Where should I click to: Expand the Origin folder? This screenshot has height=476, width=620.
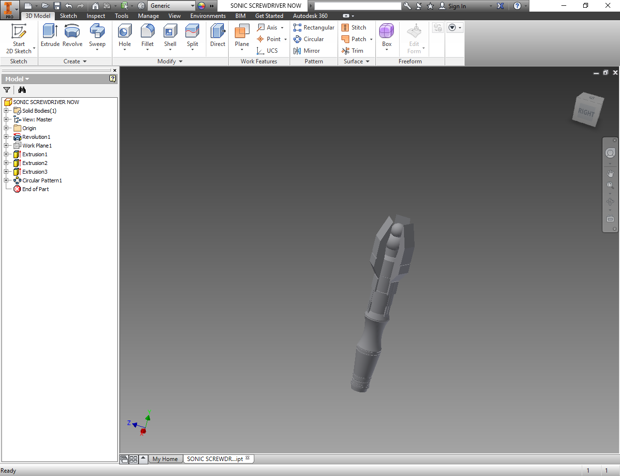[x=6, y=128]
